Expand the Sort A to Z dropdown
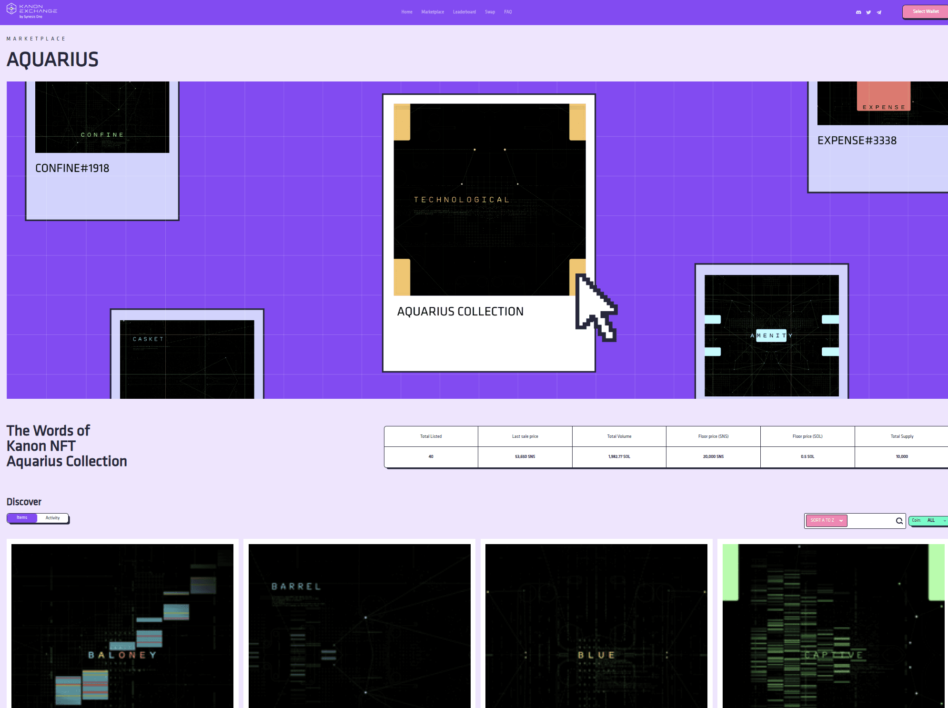 [827, 521]
